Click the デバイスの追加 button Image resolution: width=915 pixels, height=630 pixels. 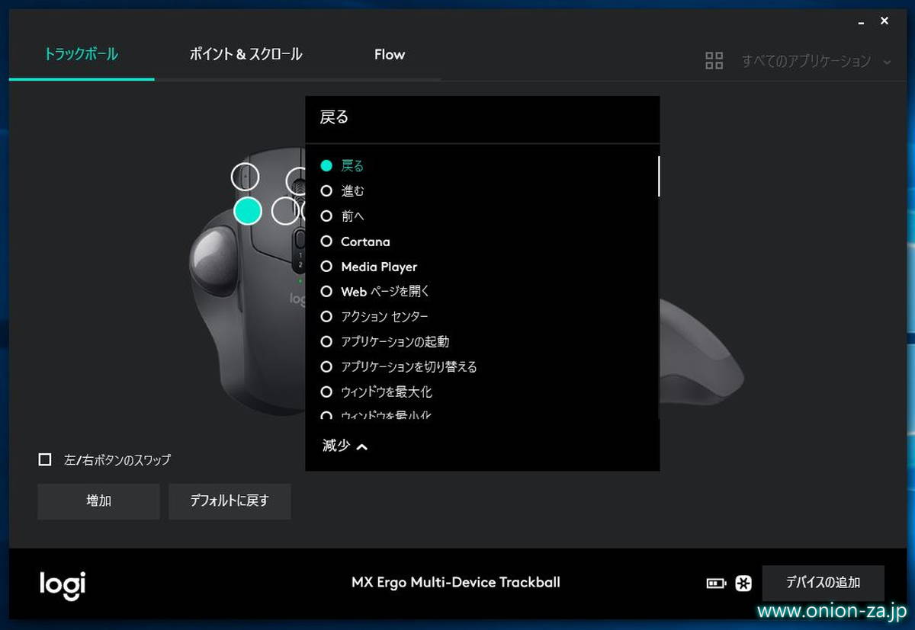coord(823,583)
